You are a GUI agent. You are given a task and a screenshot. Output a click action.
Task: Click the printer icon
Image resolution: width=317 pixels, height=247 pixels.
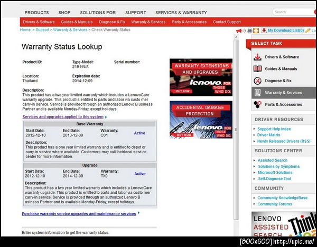tap(250, 31)
